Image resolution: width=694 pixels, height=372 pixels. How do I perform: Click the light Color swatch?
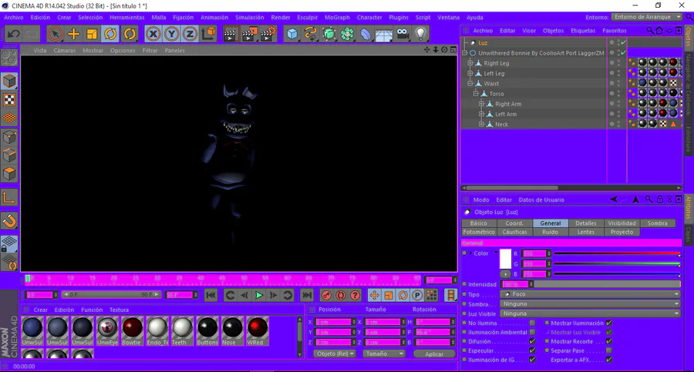tap(505, 259)
